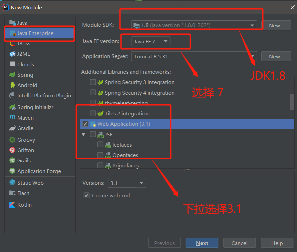Click the JSF library icon
The image size is (297, 252).
(x=100, y=135)
